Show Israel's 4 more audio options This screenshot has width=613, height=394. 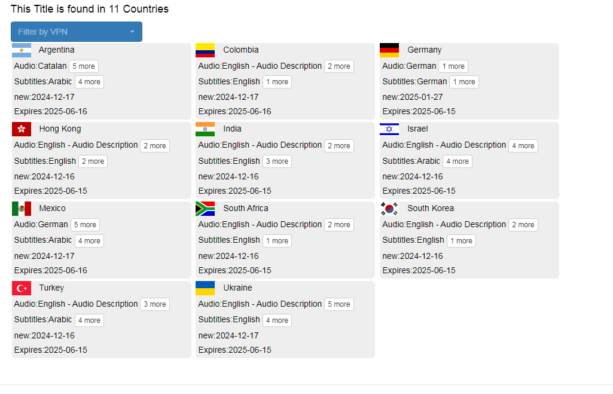[523, 146]
